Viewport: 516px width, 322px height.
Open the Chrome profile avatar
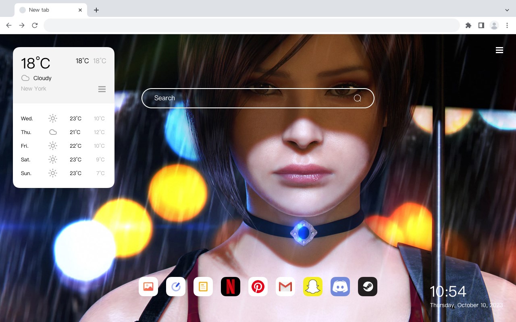coord(494,25)
